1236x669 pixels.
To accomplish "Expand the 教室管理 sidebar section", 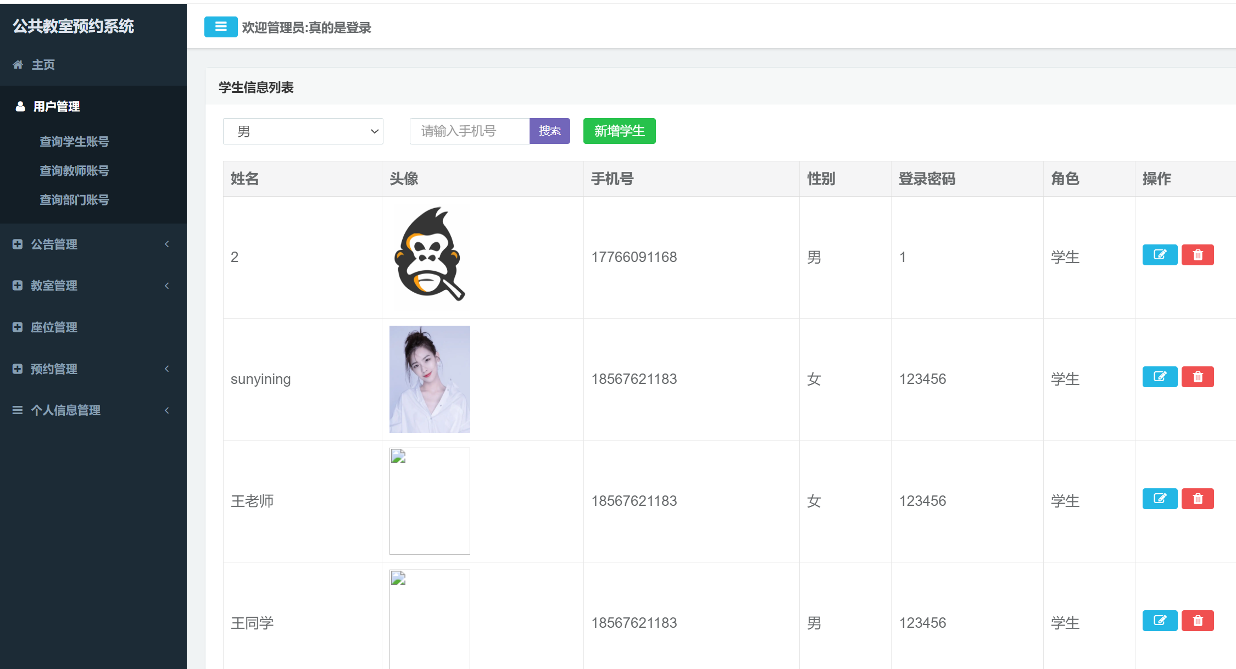I will tap(54, 286).
